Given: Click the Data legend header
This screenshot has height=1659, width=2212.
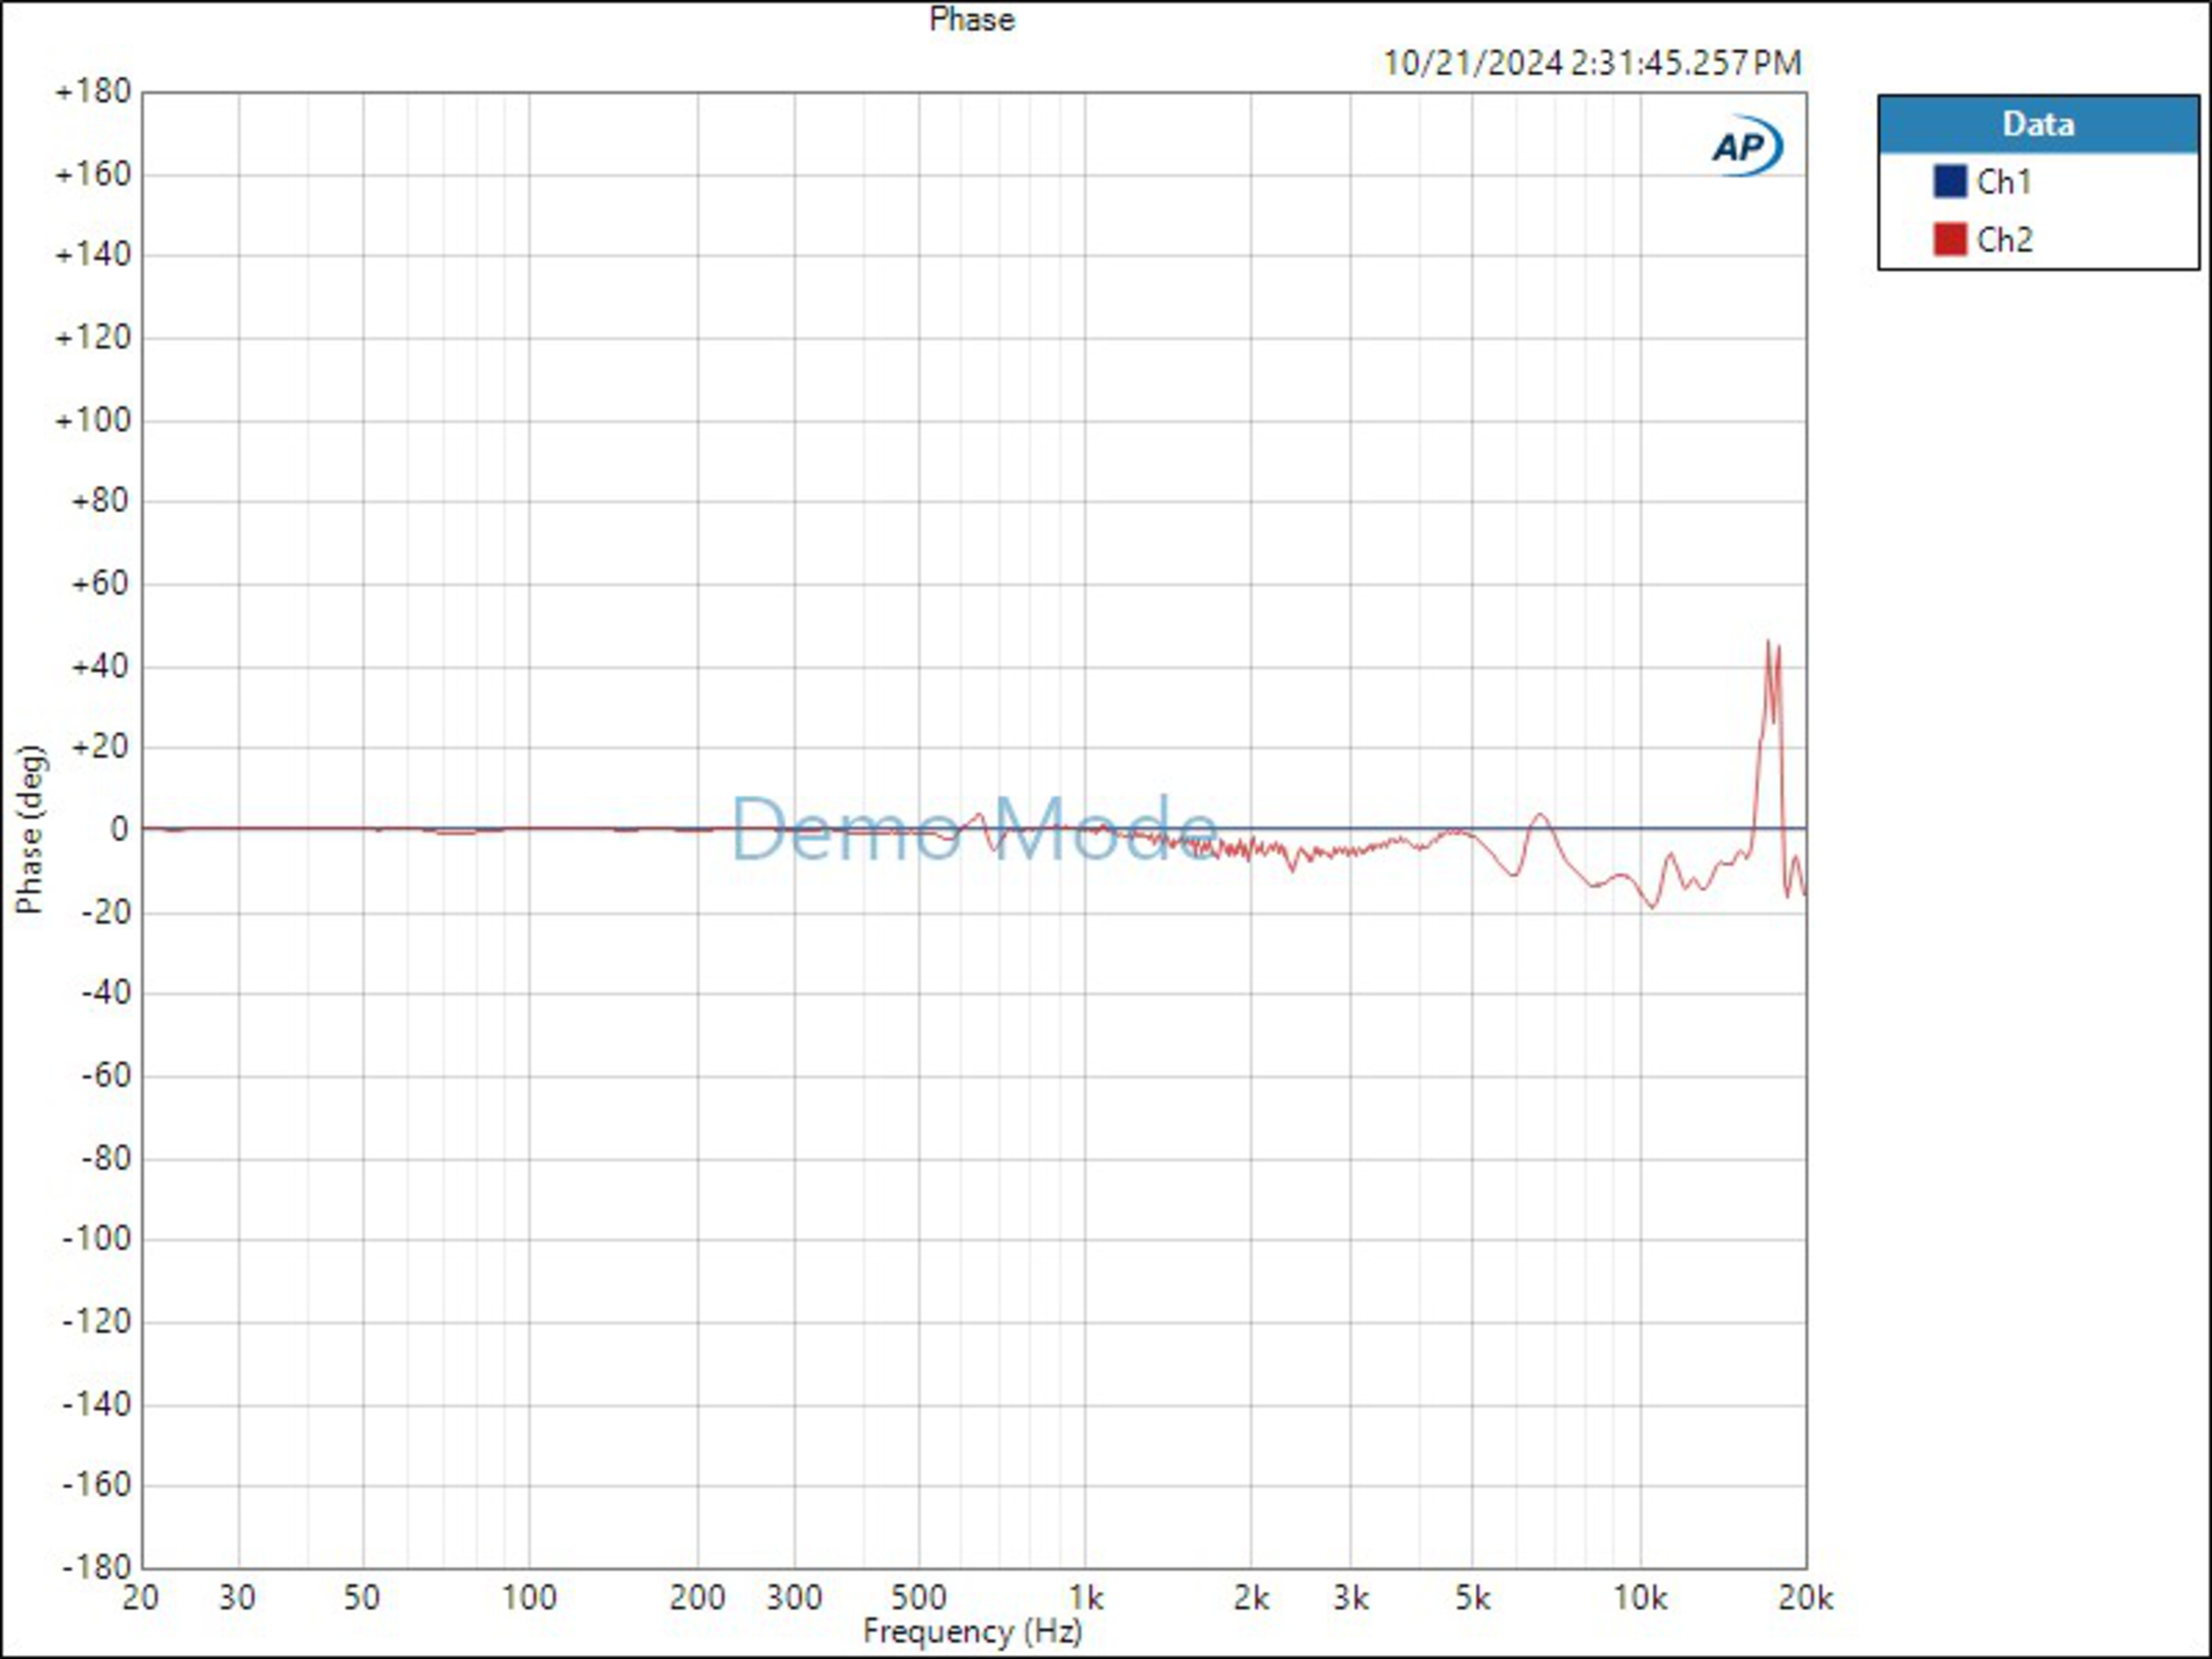Looking at the screenshot, I should (x=2038, y=125).
